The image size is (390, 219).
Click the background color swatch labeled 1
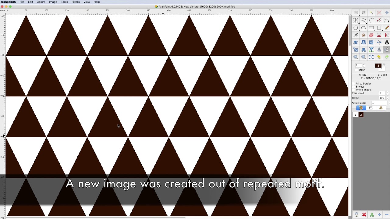tap(381, 69)
